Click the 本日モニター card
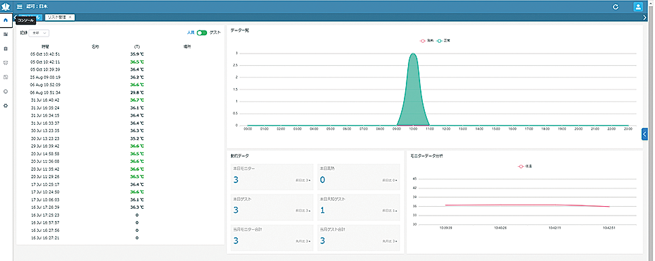This screenshot has width=655, height=261. click(x=272, y=177)
